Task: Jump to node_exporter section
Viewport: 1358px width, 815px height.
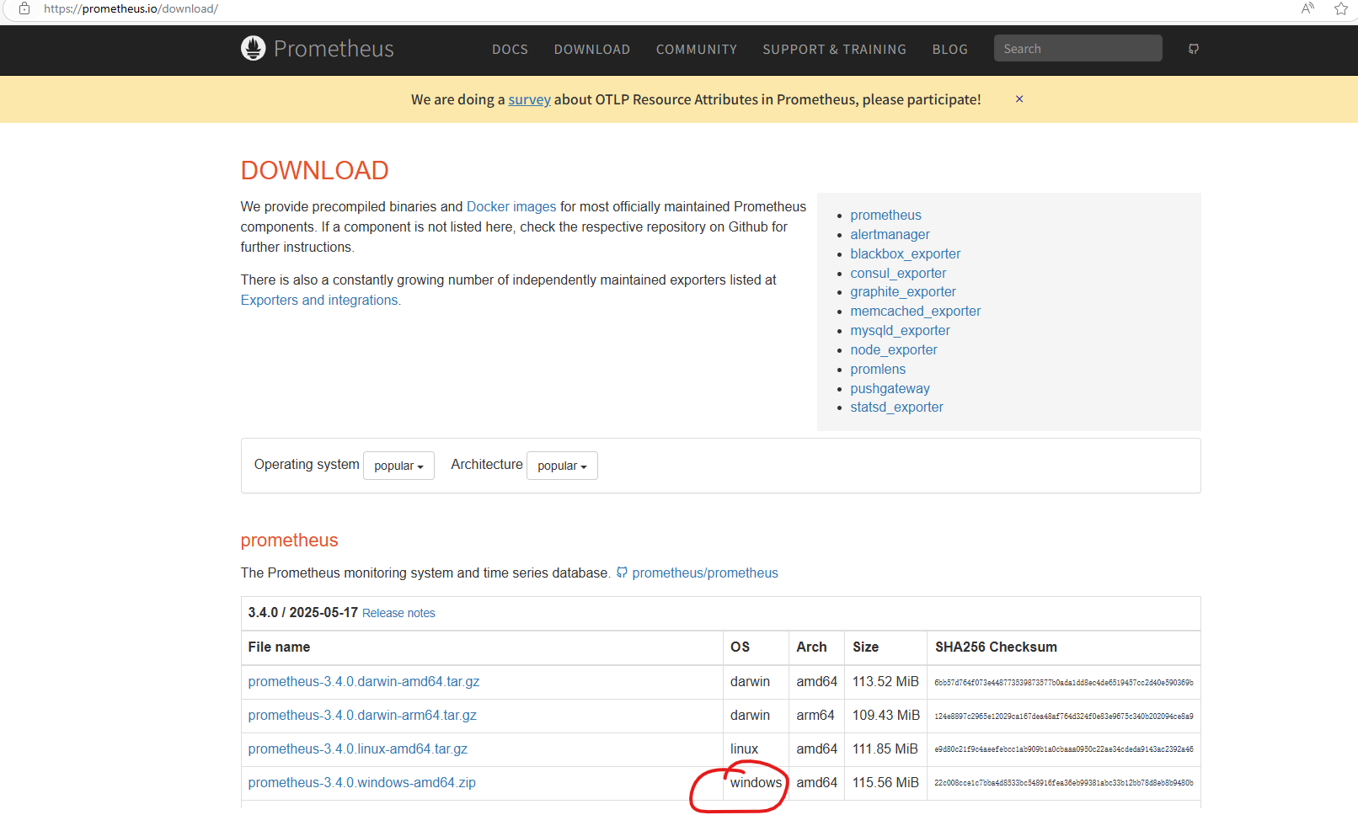Action: tap(893, 350)
